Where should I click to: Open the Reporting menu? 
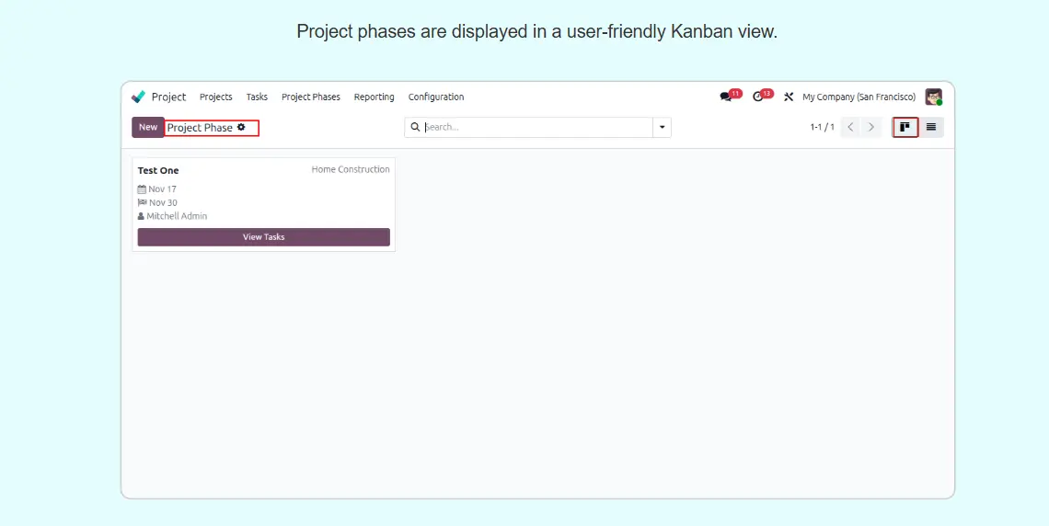coord(374,97)
